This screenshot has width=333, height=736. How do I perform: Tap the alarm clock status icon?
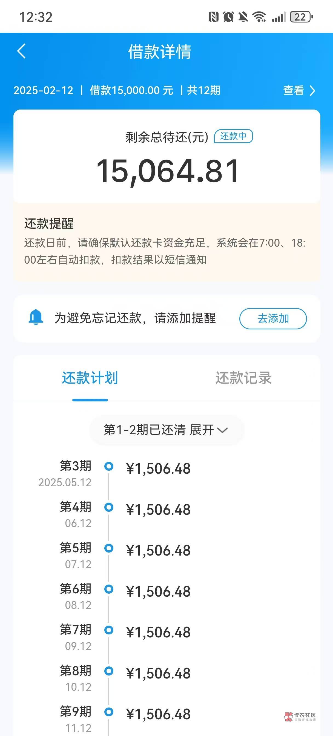(228, 17)
